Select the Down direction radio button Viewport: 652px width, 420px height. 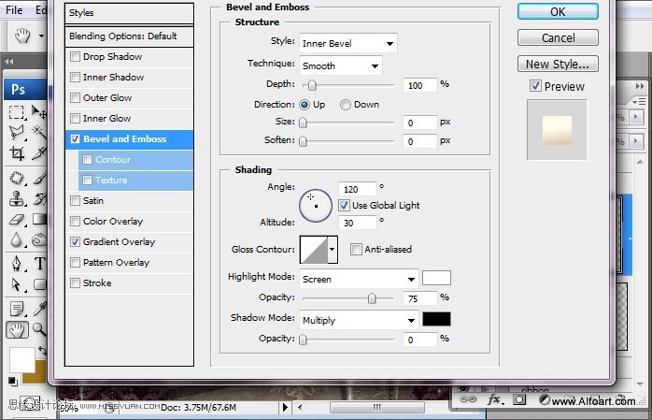tap(346, 105)
